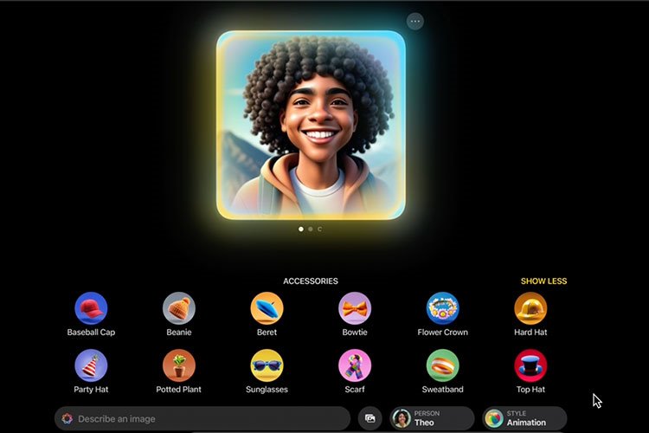Click the generated portrait preview

pos(311,125)
